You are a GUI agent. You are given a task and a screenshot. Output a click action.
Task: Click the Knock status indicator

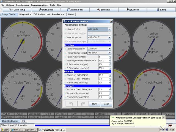[88, 114]
